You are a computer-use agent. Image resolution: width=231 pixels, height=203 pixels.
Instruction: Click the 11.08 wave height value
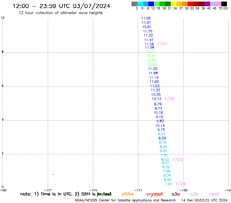click(146, 18)
